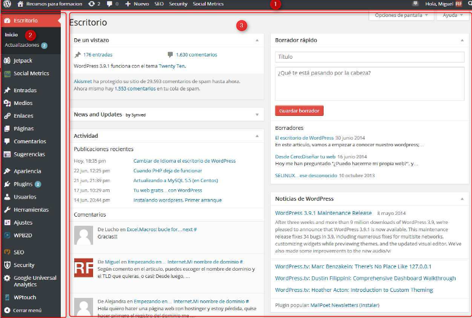The width and height of the screenshot is (472, 318).
Task: Click the Usuarios person icon
Action: [x=7, y=197]
